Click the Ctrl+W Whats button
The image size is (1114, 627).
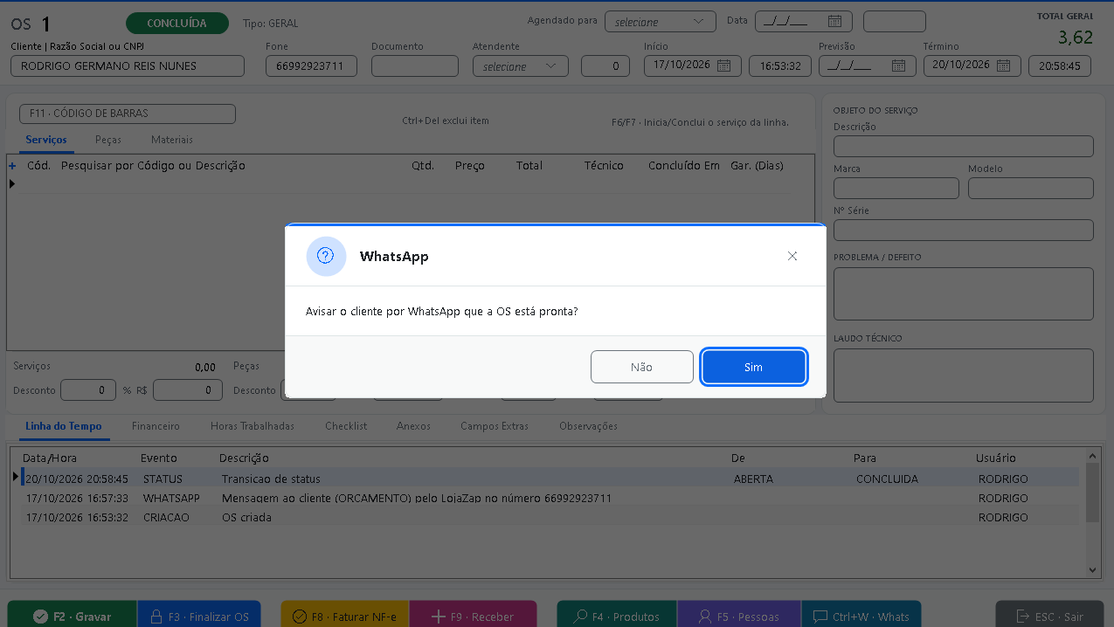(861, 616)
